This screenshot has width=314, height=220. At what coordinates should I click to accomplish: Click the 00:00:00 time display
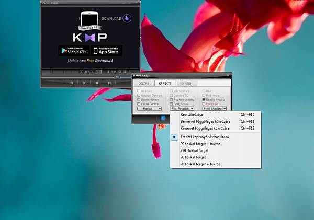(x=87, y=72)
